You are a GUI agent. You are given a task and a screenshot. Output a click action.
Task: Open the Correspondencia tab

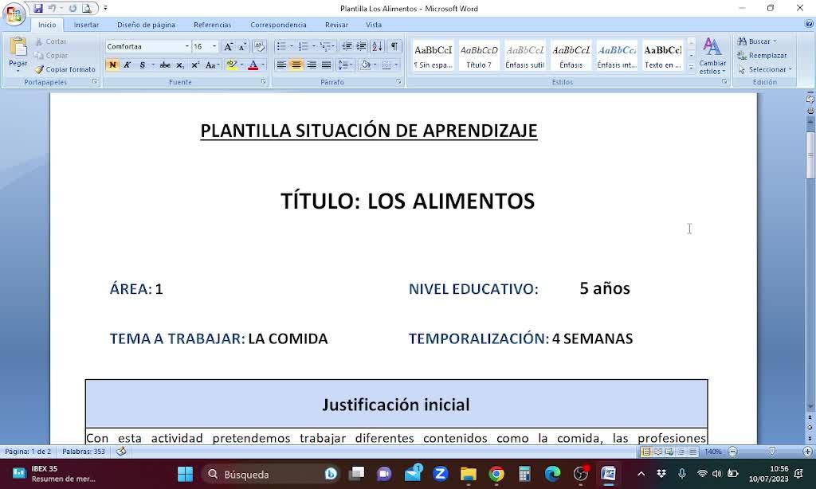[x=278, y=25]
